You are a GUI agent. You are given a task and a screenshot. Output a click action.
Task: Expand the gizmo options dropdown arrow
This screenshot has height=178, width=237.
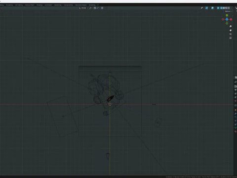click(x=209, y=8)
